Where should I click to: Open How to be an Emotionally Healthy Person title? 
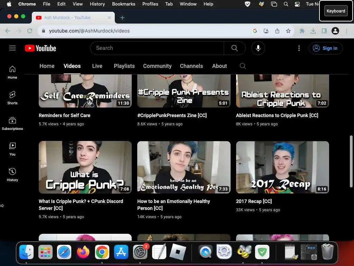click(174, 205)
